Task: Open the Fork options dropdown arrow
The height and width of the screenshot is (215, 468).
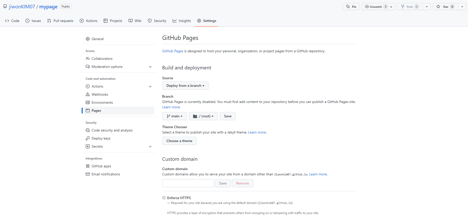Action: [x=427, y=7]
